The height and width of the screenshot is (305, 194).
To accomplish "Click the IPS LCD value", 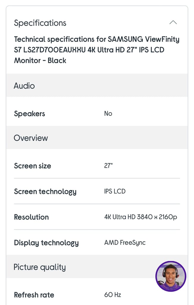I will (115, 191).
